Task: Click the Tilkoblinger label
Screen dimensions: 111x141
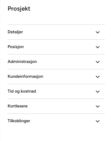Action: pyautogui.click(x=19, y=121)
